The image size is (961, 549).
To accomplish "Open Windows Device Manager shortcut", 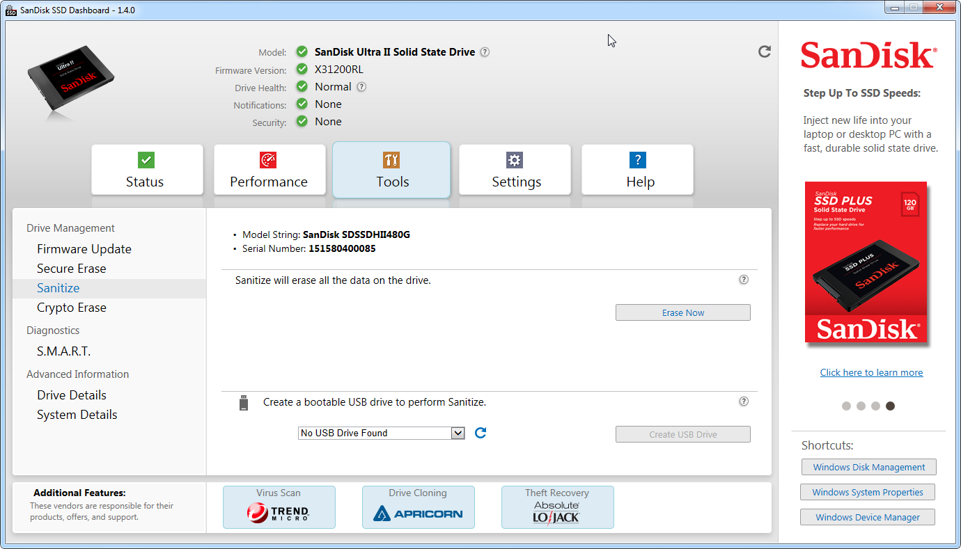I will coord(868,517).
